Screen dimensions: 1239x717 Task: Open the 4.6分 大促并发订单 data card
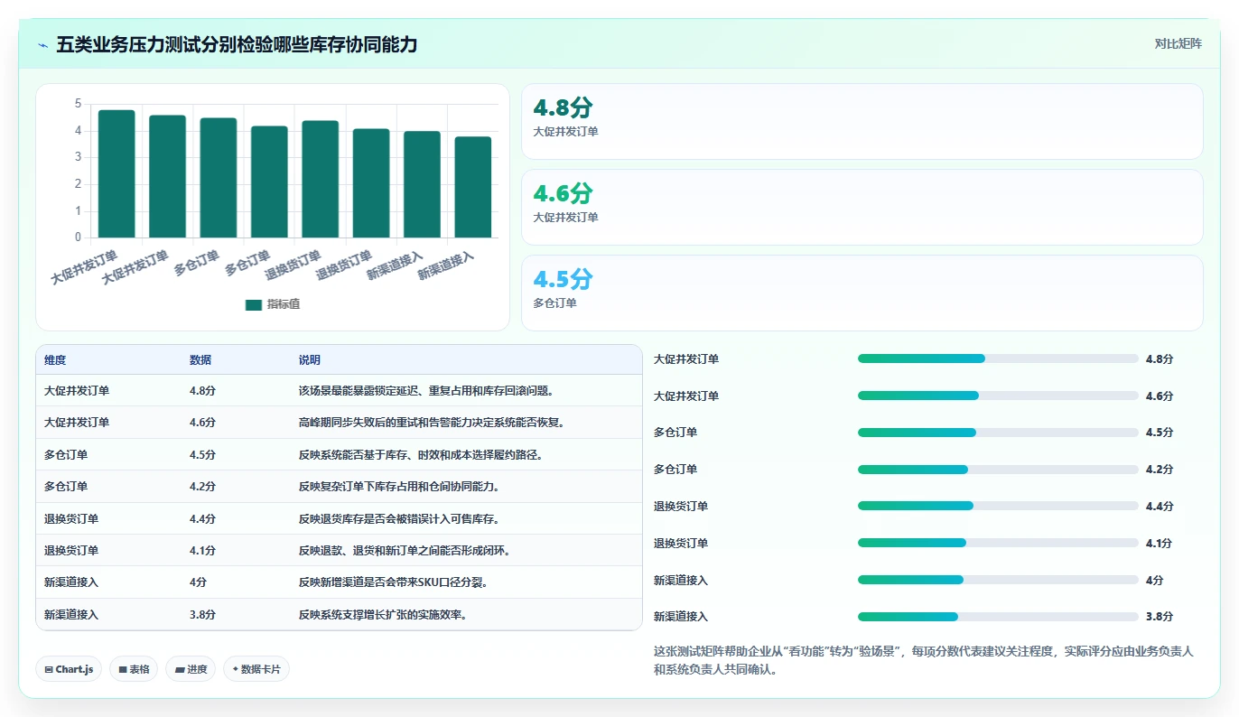[862, 207]
